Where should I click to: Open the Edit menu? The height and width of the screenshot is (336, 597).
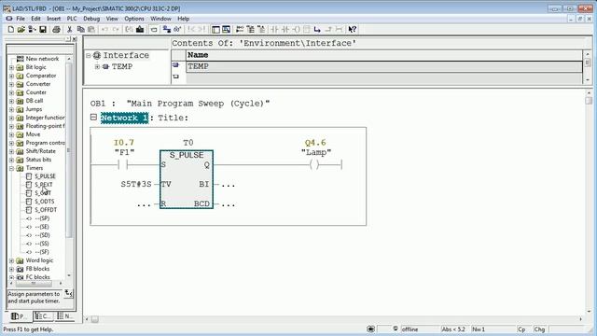pos(35,19)
